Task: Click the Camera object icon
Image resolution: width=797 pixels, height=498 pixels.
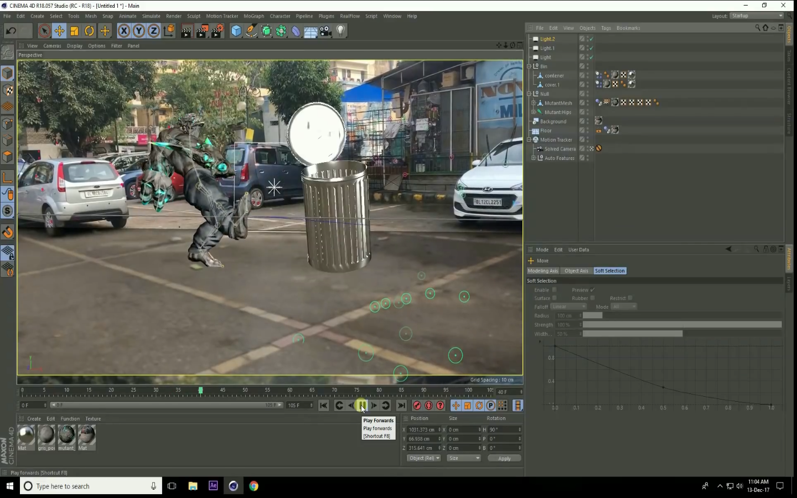Action: pos(326,31)
